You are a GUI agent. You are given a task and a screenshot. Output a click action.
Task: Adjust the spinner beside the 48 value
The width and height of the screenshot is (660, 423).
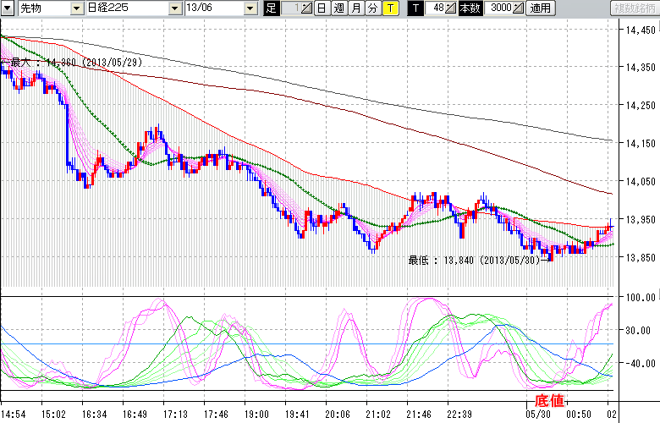point(452,8)
